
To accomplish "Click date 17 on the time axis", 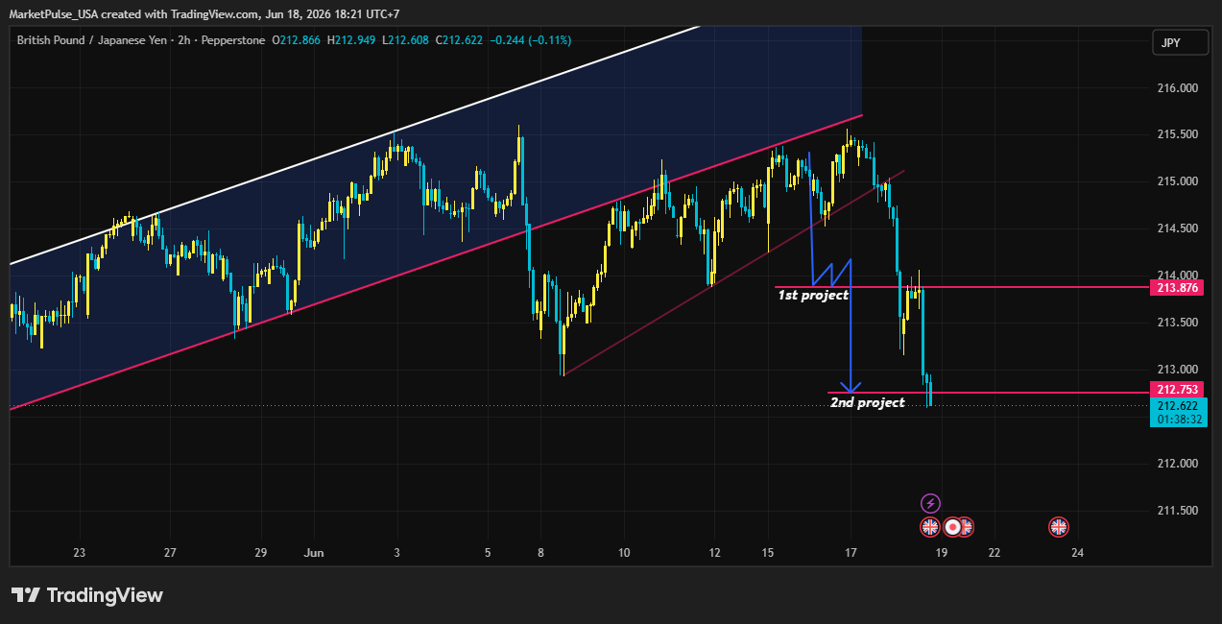I will coord(851,553).
